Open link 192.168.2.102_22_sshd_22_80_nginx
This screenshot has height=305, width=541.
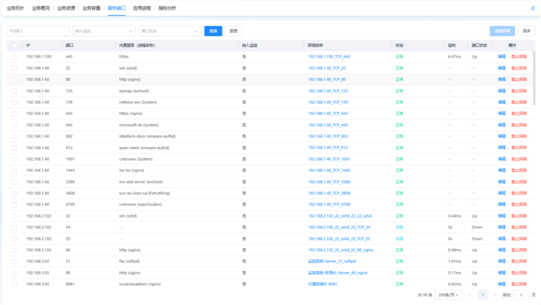coord(340,250)
